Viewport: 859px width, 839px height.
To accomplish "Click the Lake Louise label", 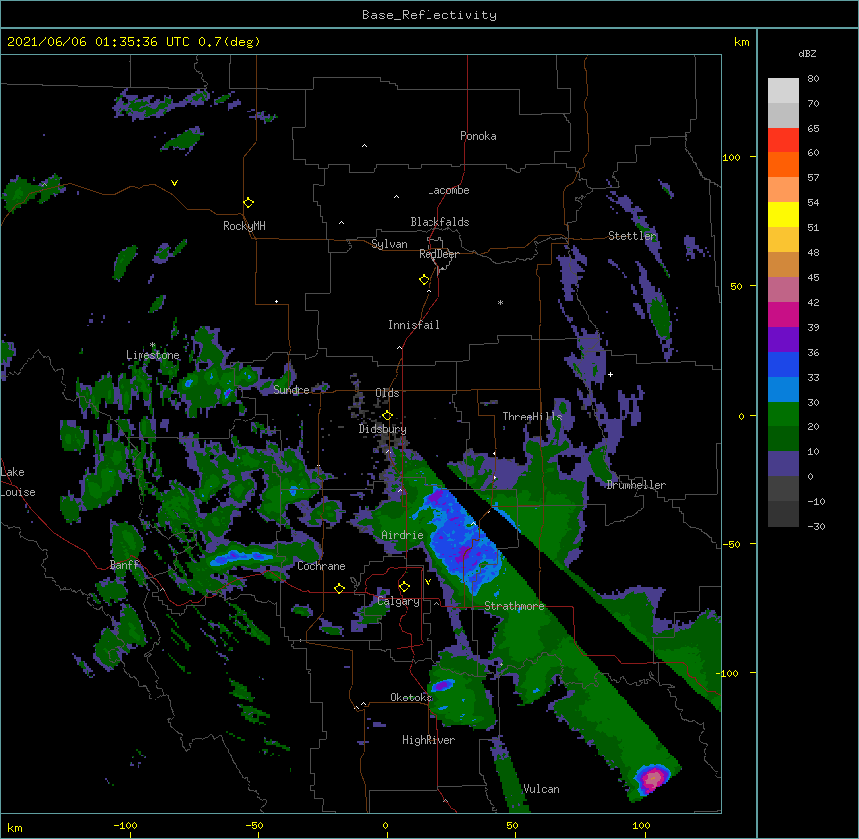I will pyautogui.click(x=18, y=482).
